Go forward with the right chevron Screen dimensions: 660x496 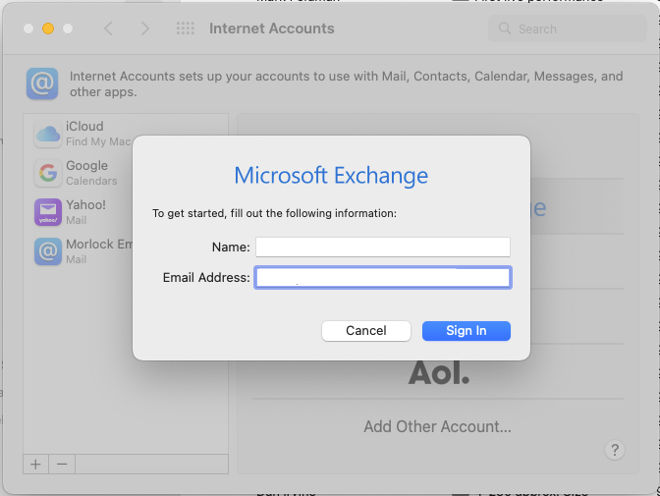pos(144,28)
